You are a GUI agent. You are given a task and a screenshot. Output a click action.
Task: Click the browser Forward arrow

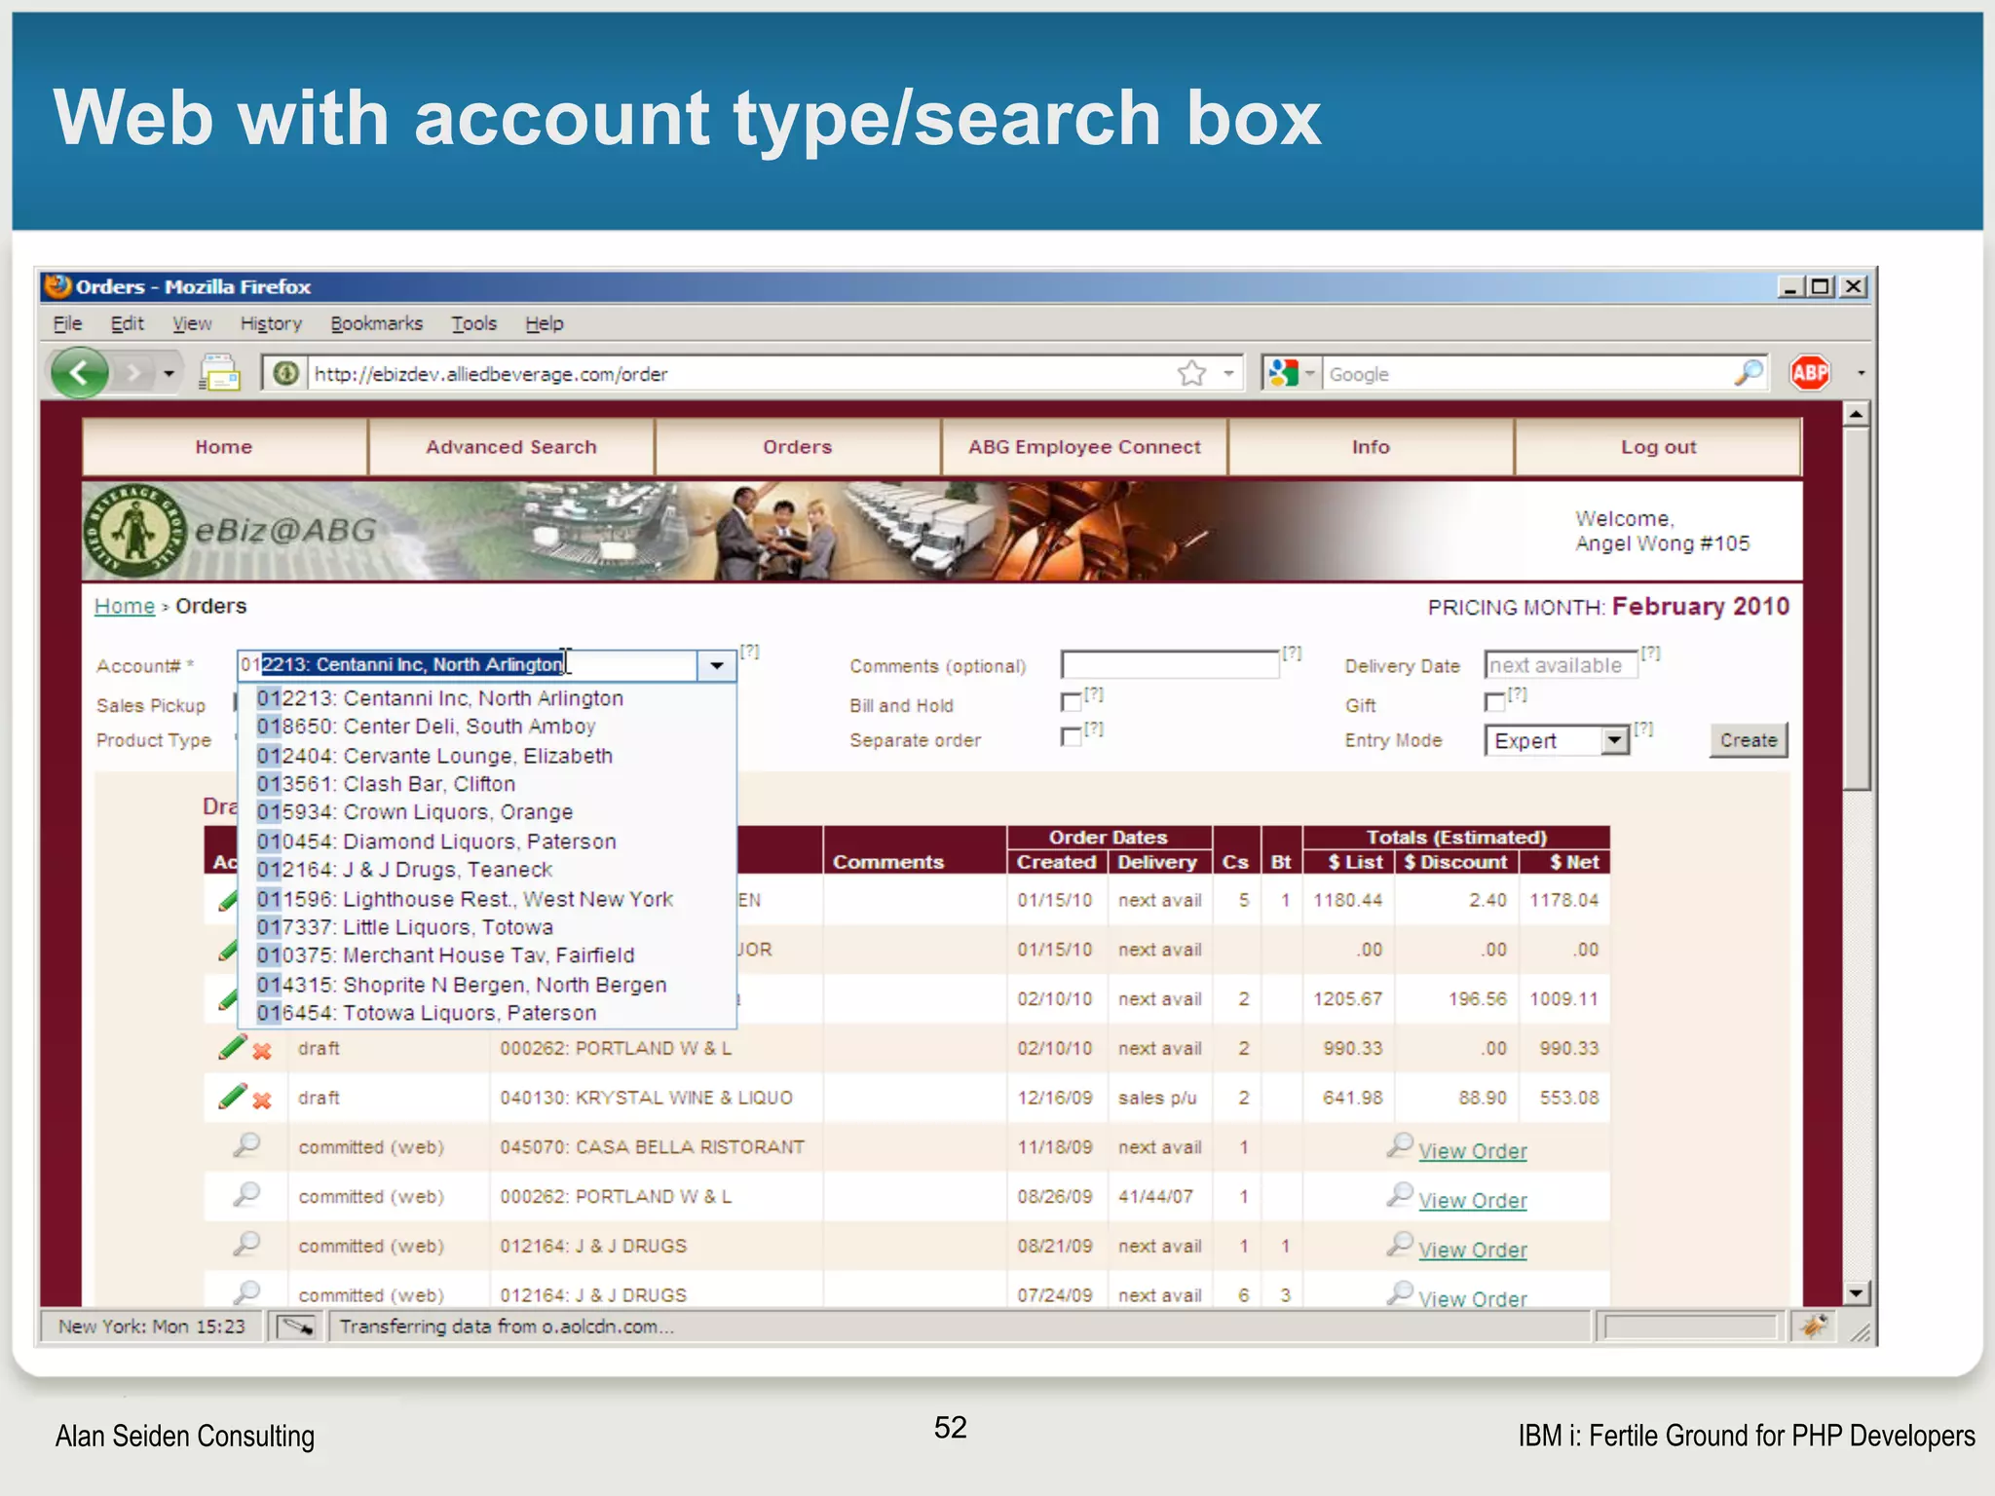click(x=133, y=372)
